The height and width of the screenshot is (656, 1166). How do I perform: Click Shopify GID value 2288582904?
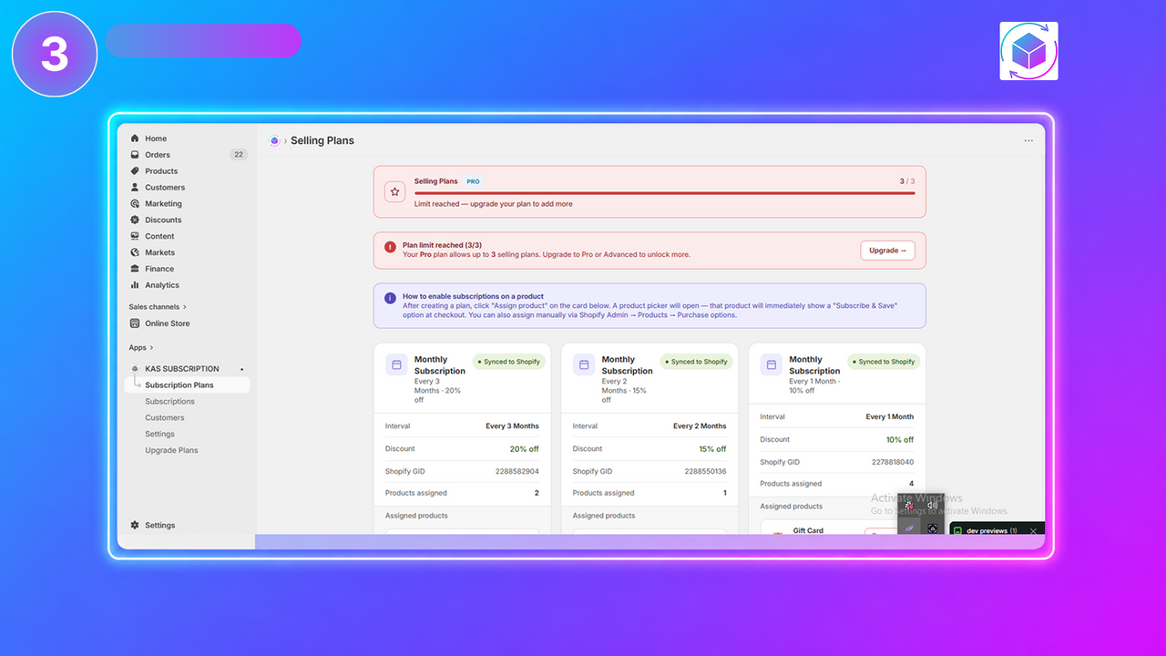click(x=517, y=471)
